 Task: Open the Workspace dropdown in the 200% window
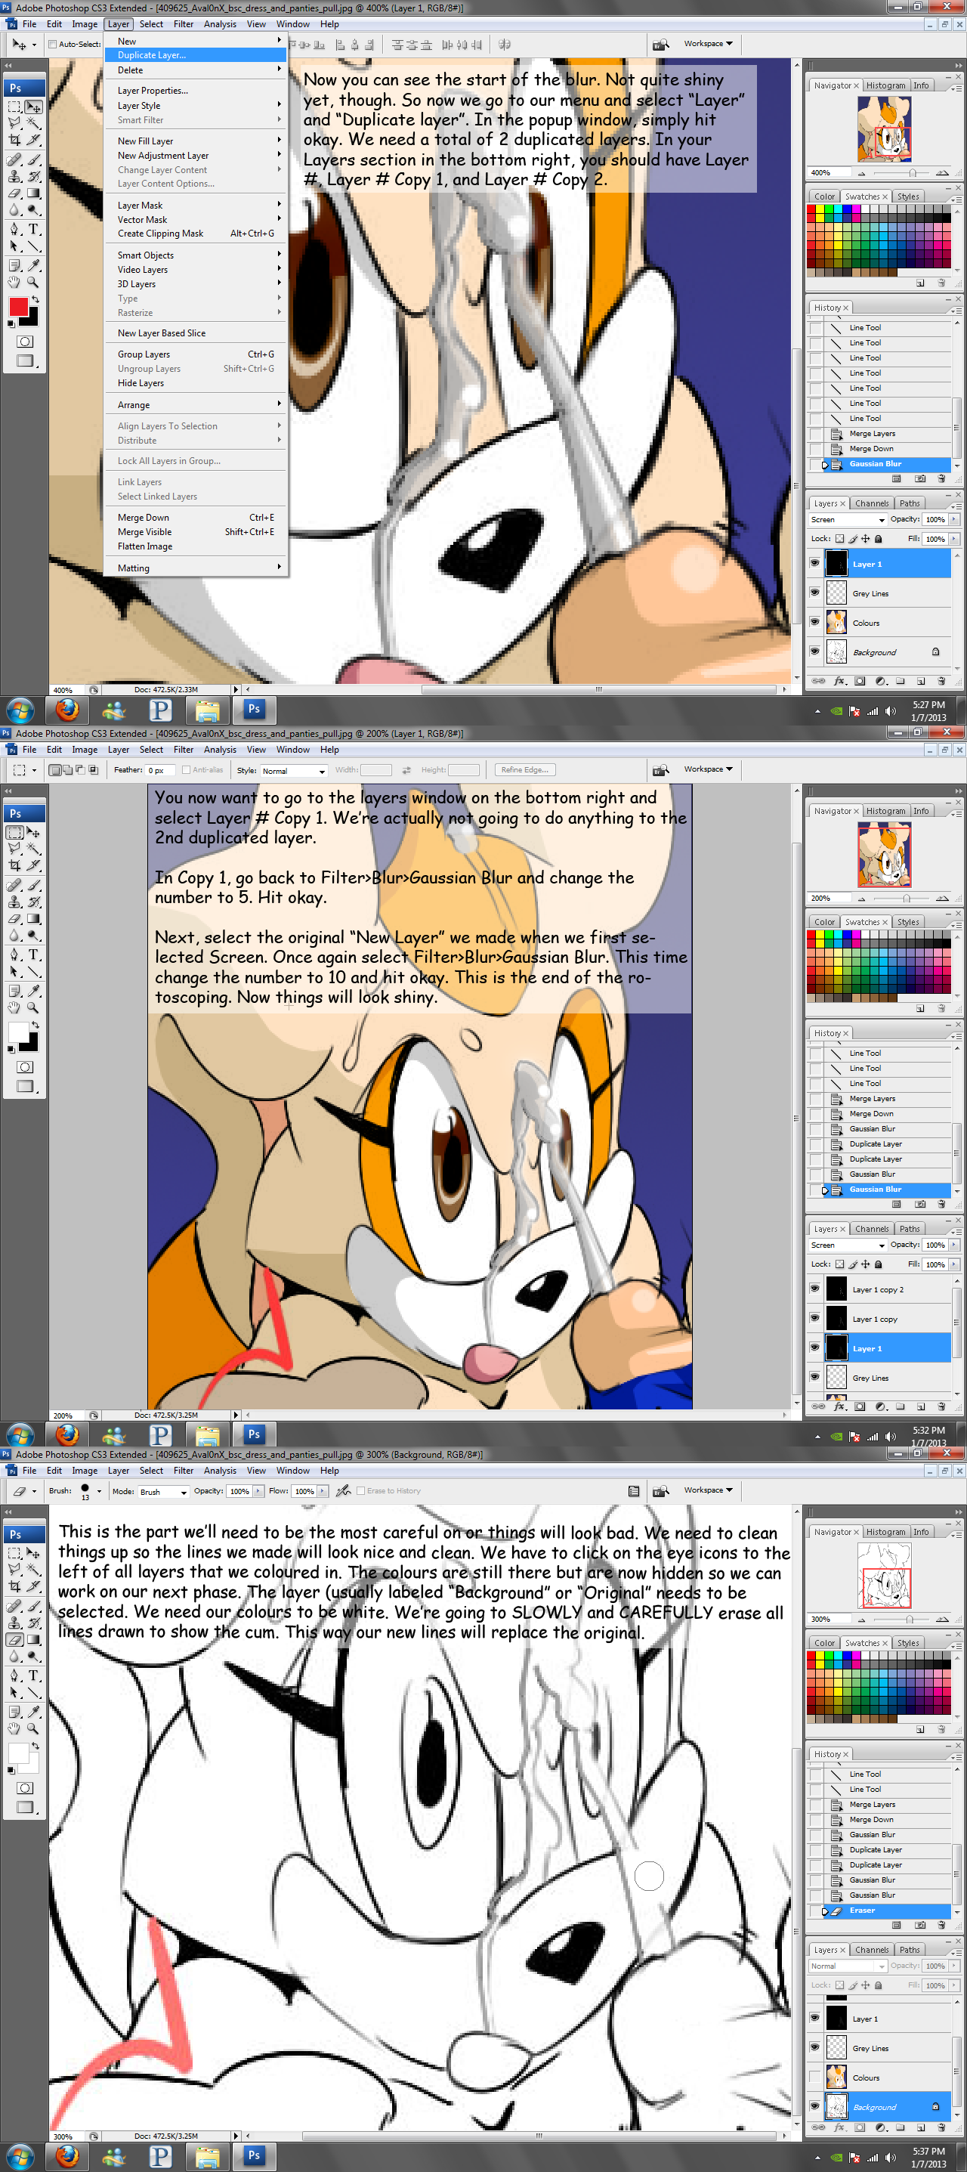coord(708,769)
